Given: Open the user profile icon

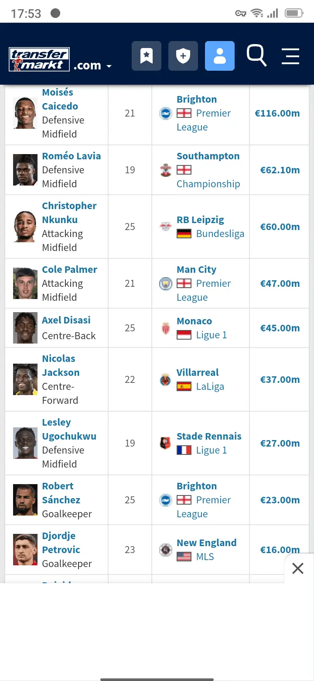Looking at the screenshot, I should 220,56.
